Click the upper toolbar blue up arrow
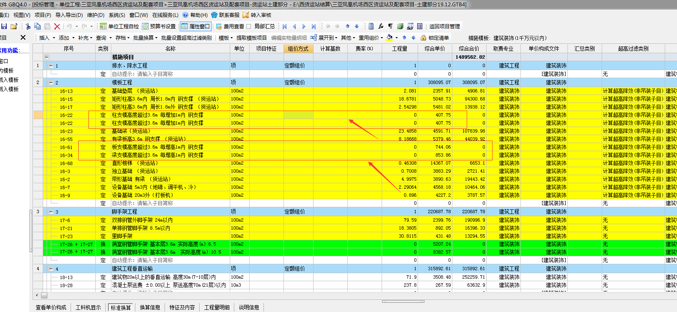Screen dimensions: 677x312 pyautogui.click(x=347, y=26)
